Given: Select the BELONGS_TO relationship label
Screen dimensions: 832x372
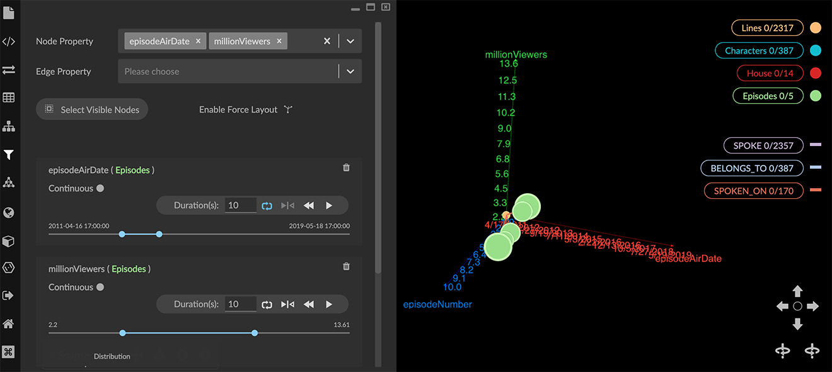Looking at the screenshot, I should pyautogui.click(x=751, y=168).
